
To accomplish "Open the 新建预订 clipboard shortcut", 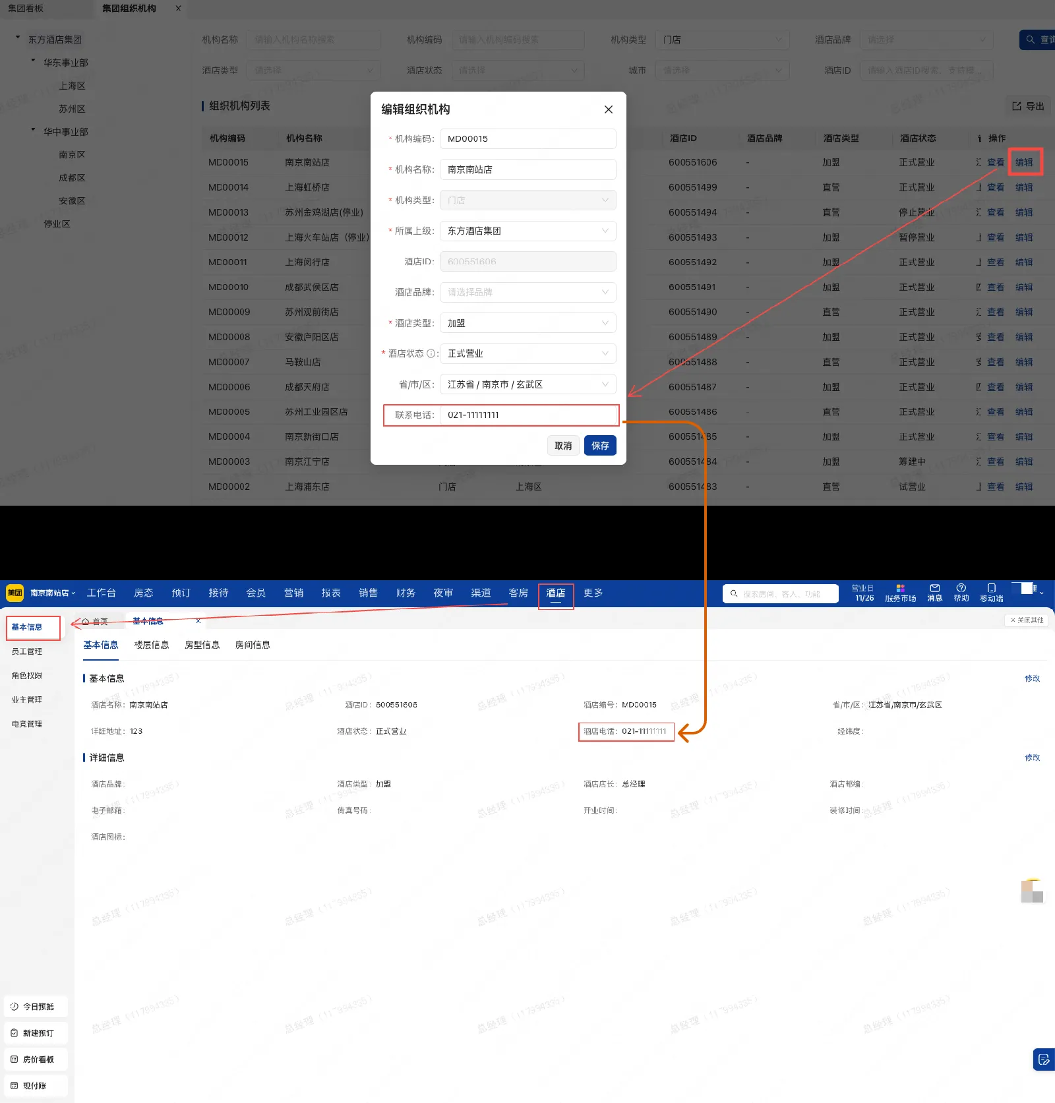I will 36,1033.
